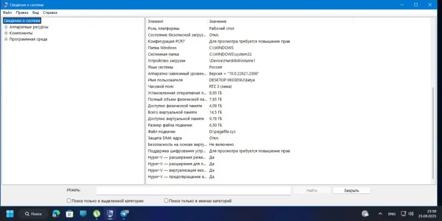Click the network and volume tray icon

coord(408,213)
